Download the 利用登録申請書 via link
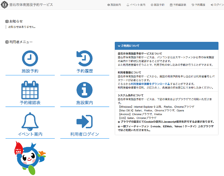The width and height of the screenshot is (224, 176). (x=150, y=84)
